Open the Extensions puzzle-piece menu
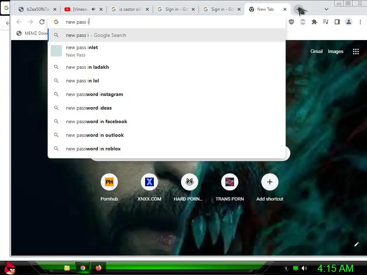Viewport: 367px width, 275px height. [x=314, y=22]
